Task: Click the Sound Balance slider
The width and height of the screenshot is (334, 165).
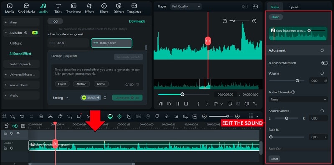Action: point(286,118)
